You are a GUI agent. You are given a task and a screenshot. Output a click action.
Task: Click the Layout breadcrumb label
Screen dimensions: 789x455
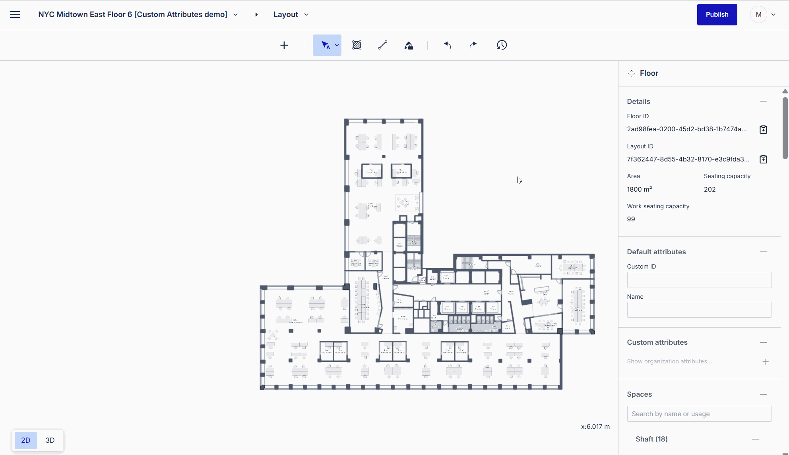(x=285, y=15)
